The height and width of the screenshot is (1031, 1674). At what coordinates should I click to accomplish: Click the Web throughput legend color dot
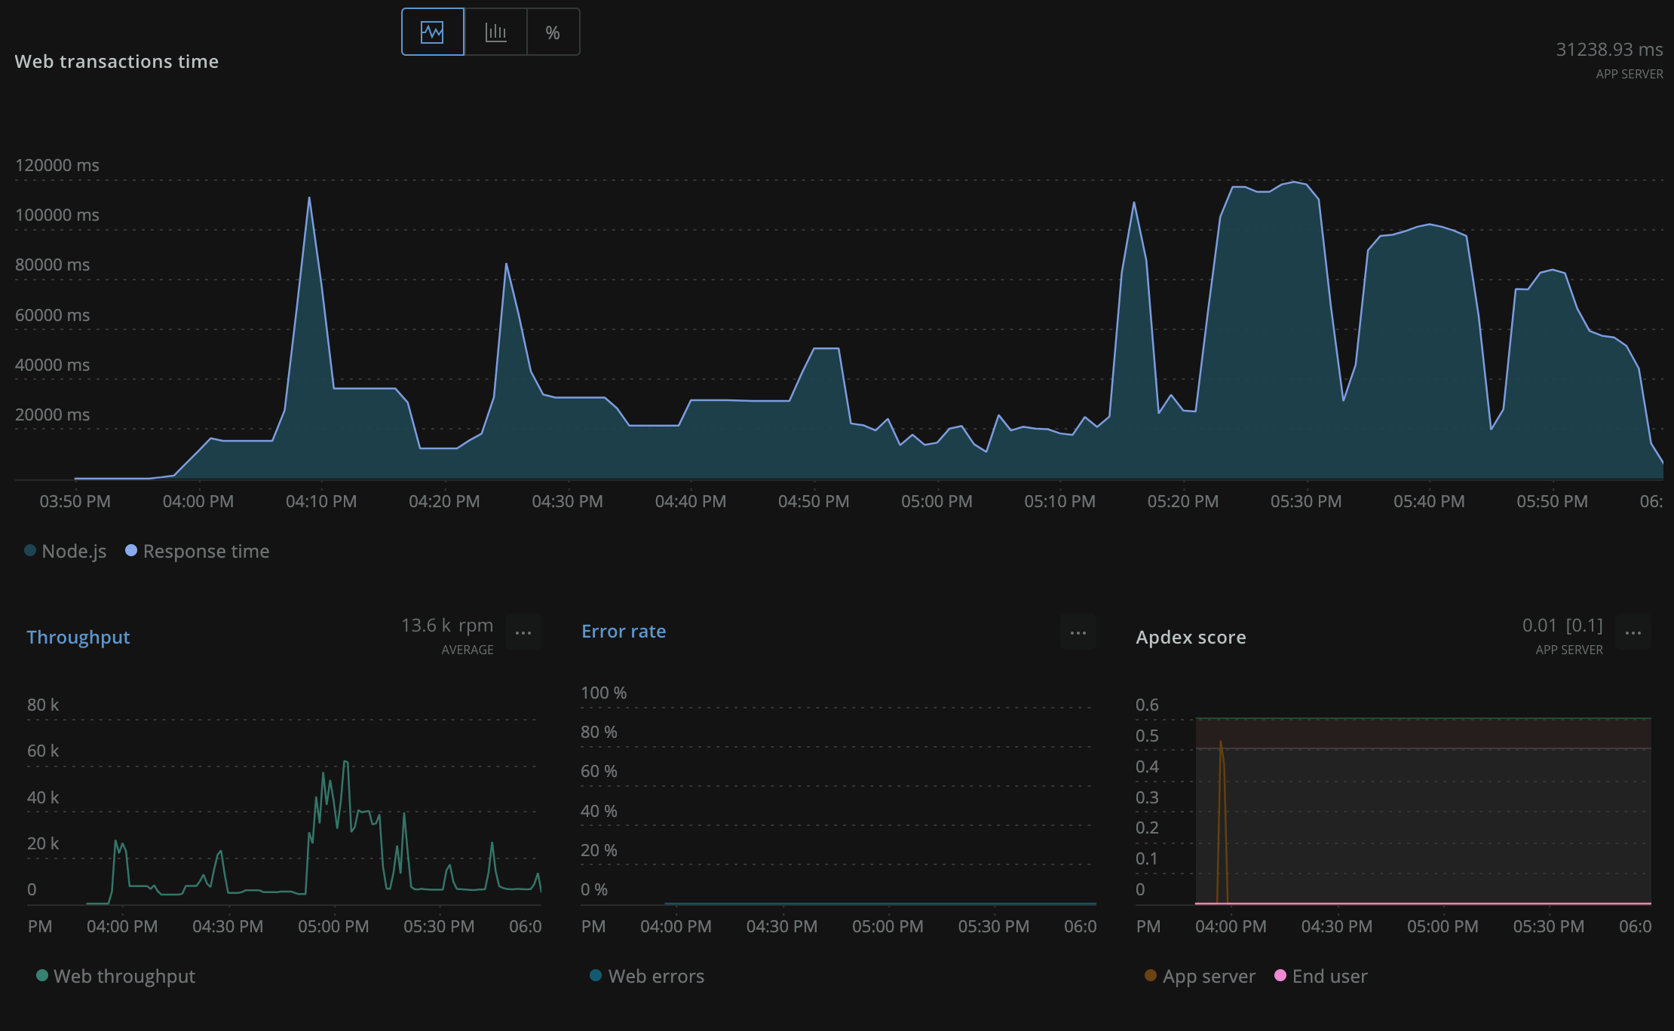42,975
